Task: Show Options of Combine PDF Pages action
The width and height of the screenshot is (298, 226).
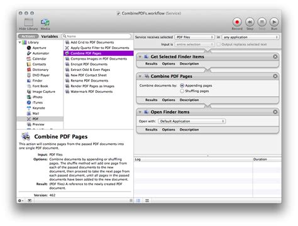Action: click(x=168, y=100)
